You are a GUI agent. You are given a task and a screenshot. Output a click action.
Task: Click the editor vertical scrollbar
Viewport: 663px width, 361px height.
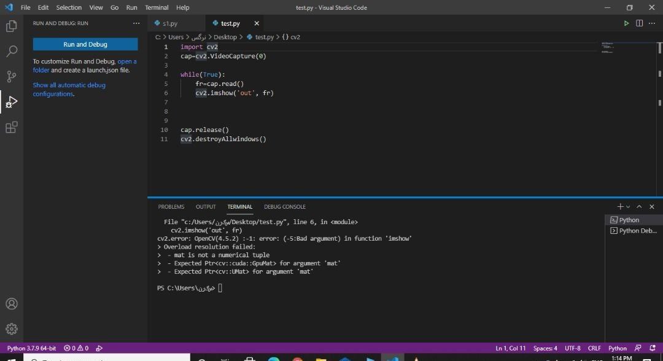tap(659, 118)
